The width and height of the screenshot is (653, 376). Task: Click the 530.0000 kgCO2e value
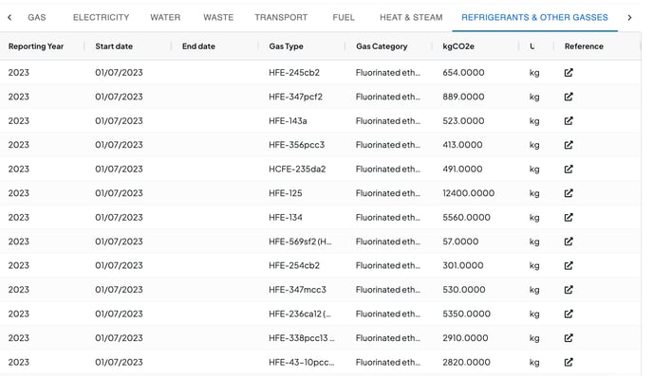463,290
